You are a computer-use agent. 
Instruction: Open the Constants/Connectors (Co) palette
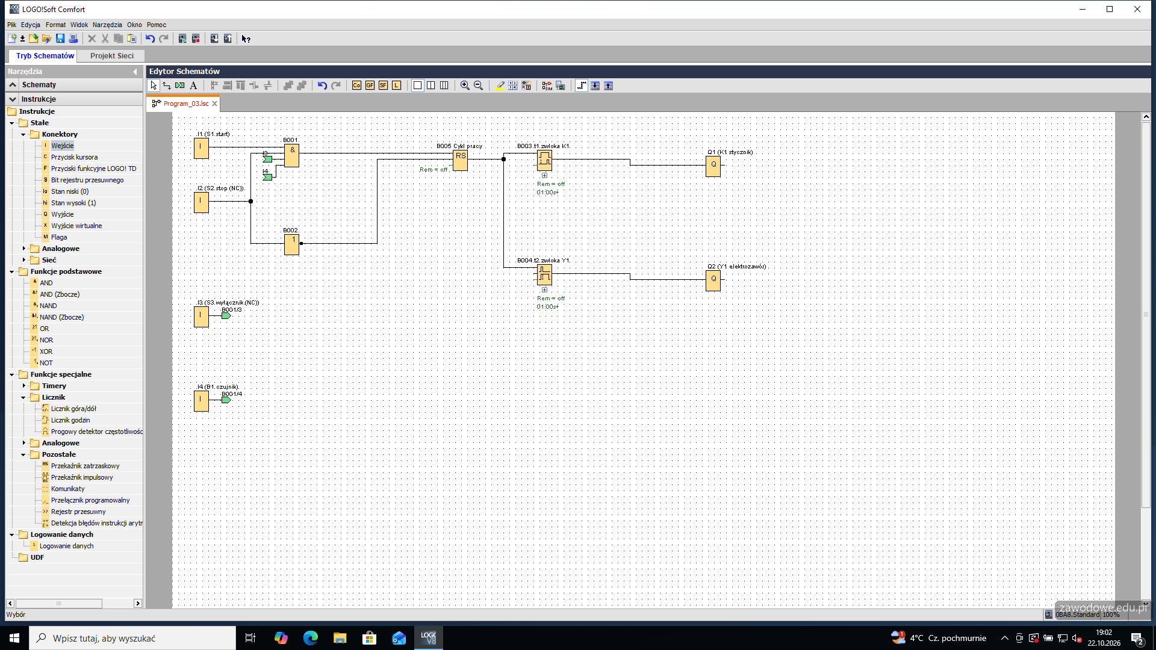pyautogui.click(x=356, y=85)
